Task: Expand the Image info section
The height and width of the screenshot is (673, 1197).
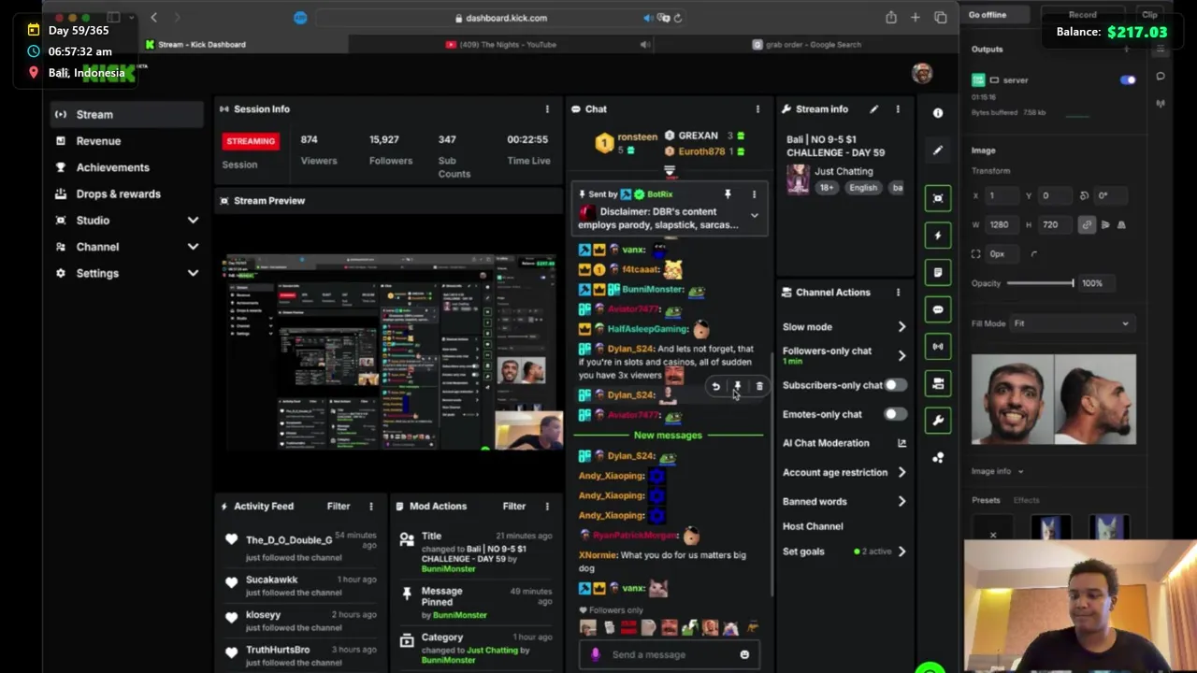Action: (x=997, y=472)
